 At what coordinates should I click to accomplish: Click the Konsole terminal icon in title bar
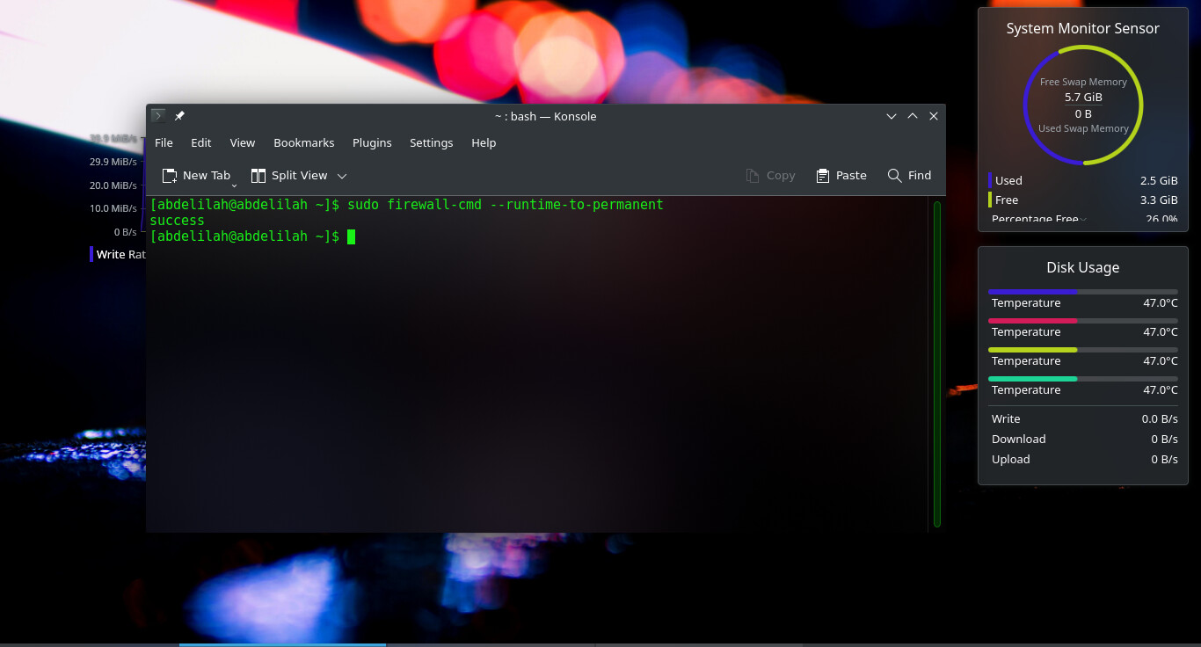(x=157, y=116)
